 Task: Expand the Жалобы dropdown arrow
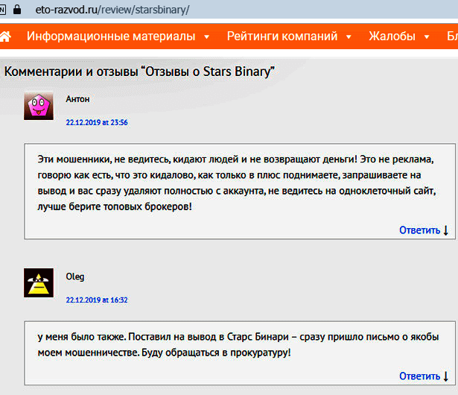click(x=426, y=37)
